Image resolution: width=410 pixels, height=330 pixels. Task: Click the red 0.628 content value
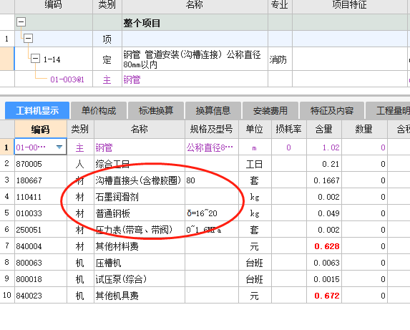click(x=327, y=246)
